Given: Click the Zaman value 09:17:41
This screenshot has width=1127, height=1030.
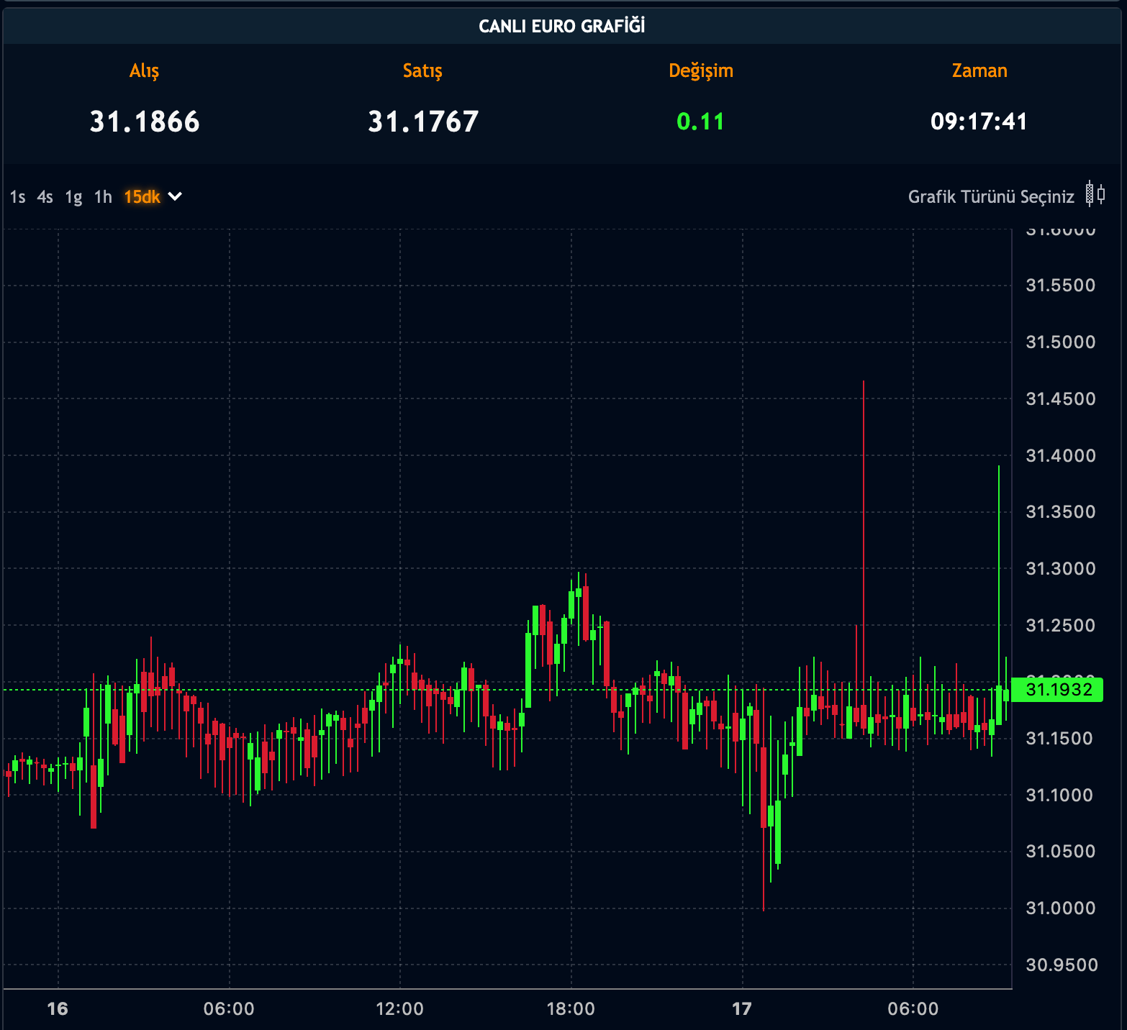Looking at the screenshot, I should [x=979, y=122].
